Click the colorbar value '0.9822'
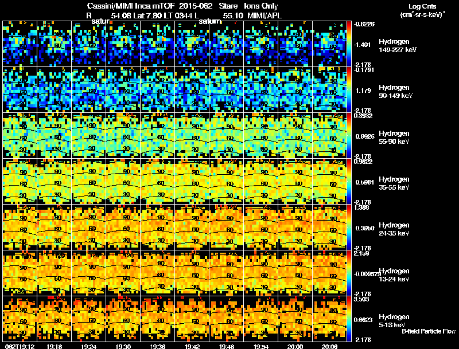Image resolution: width=459 pixels, height=349 pixels. click(363, 162)
